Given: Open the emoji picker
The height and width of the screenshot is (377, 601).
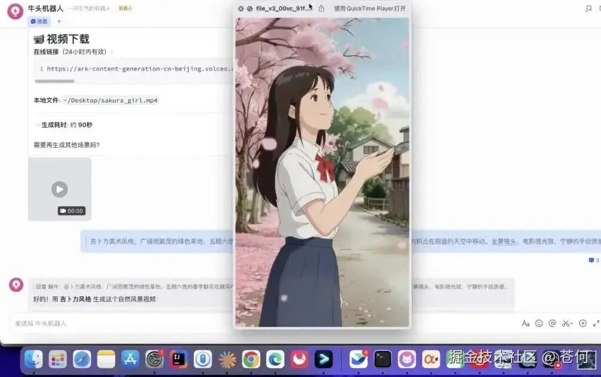Looking at the screenshot, I should (539, 323).
